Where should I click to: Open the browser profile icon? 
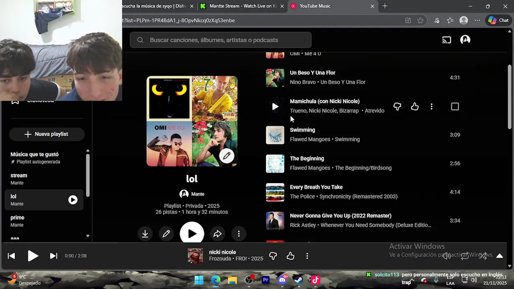(x=464, y=20)
